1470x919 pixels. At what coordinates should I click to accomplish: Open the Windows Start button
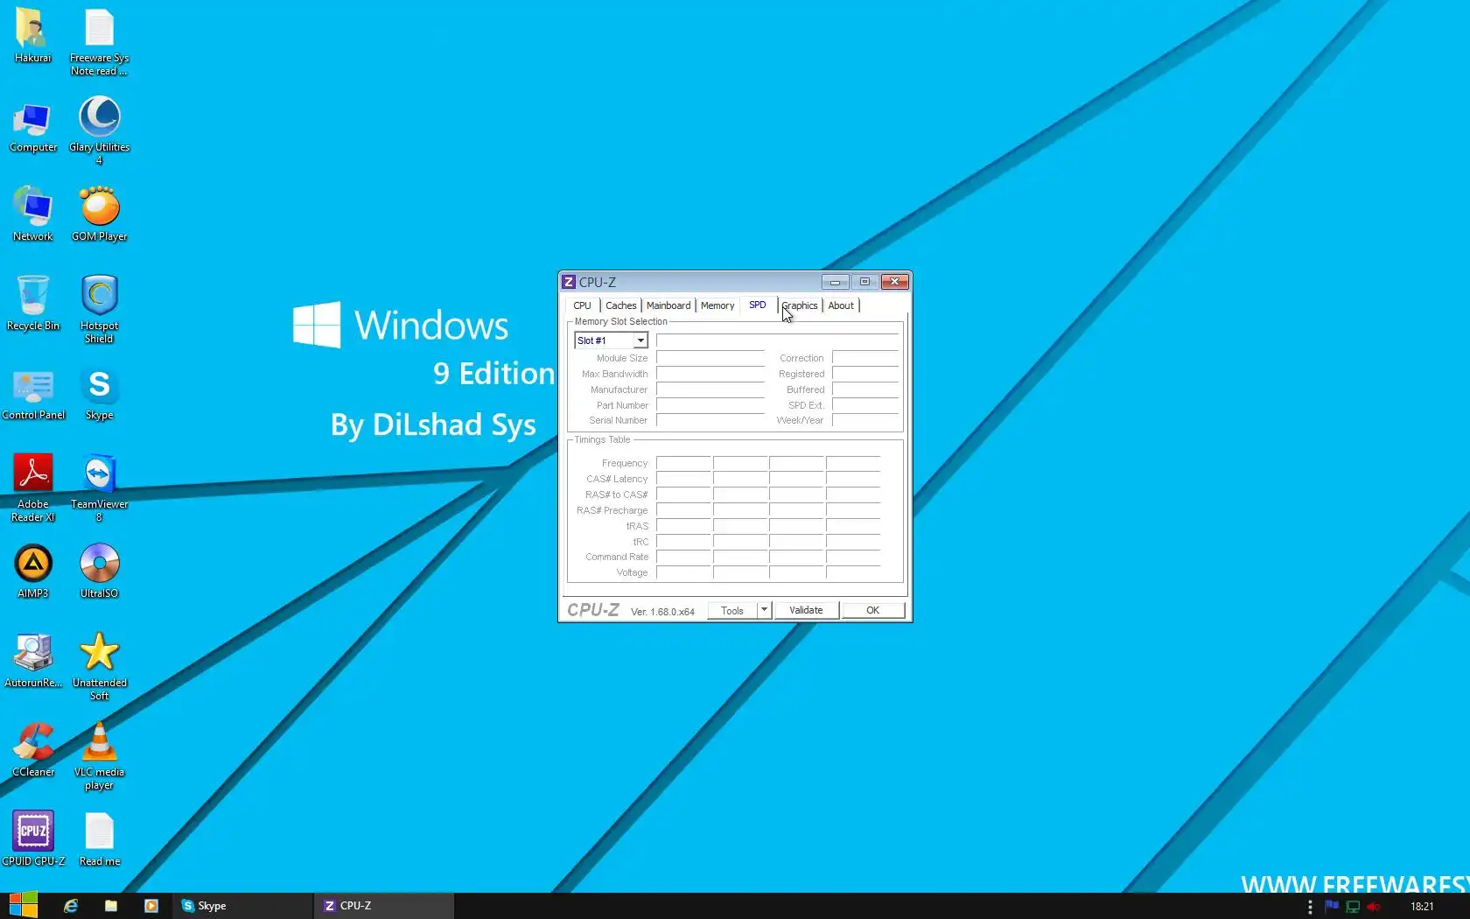(x=23, y=905)
